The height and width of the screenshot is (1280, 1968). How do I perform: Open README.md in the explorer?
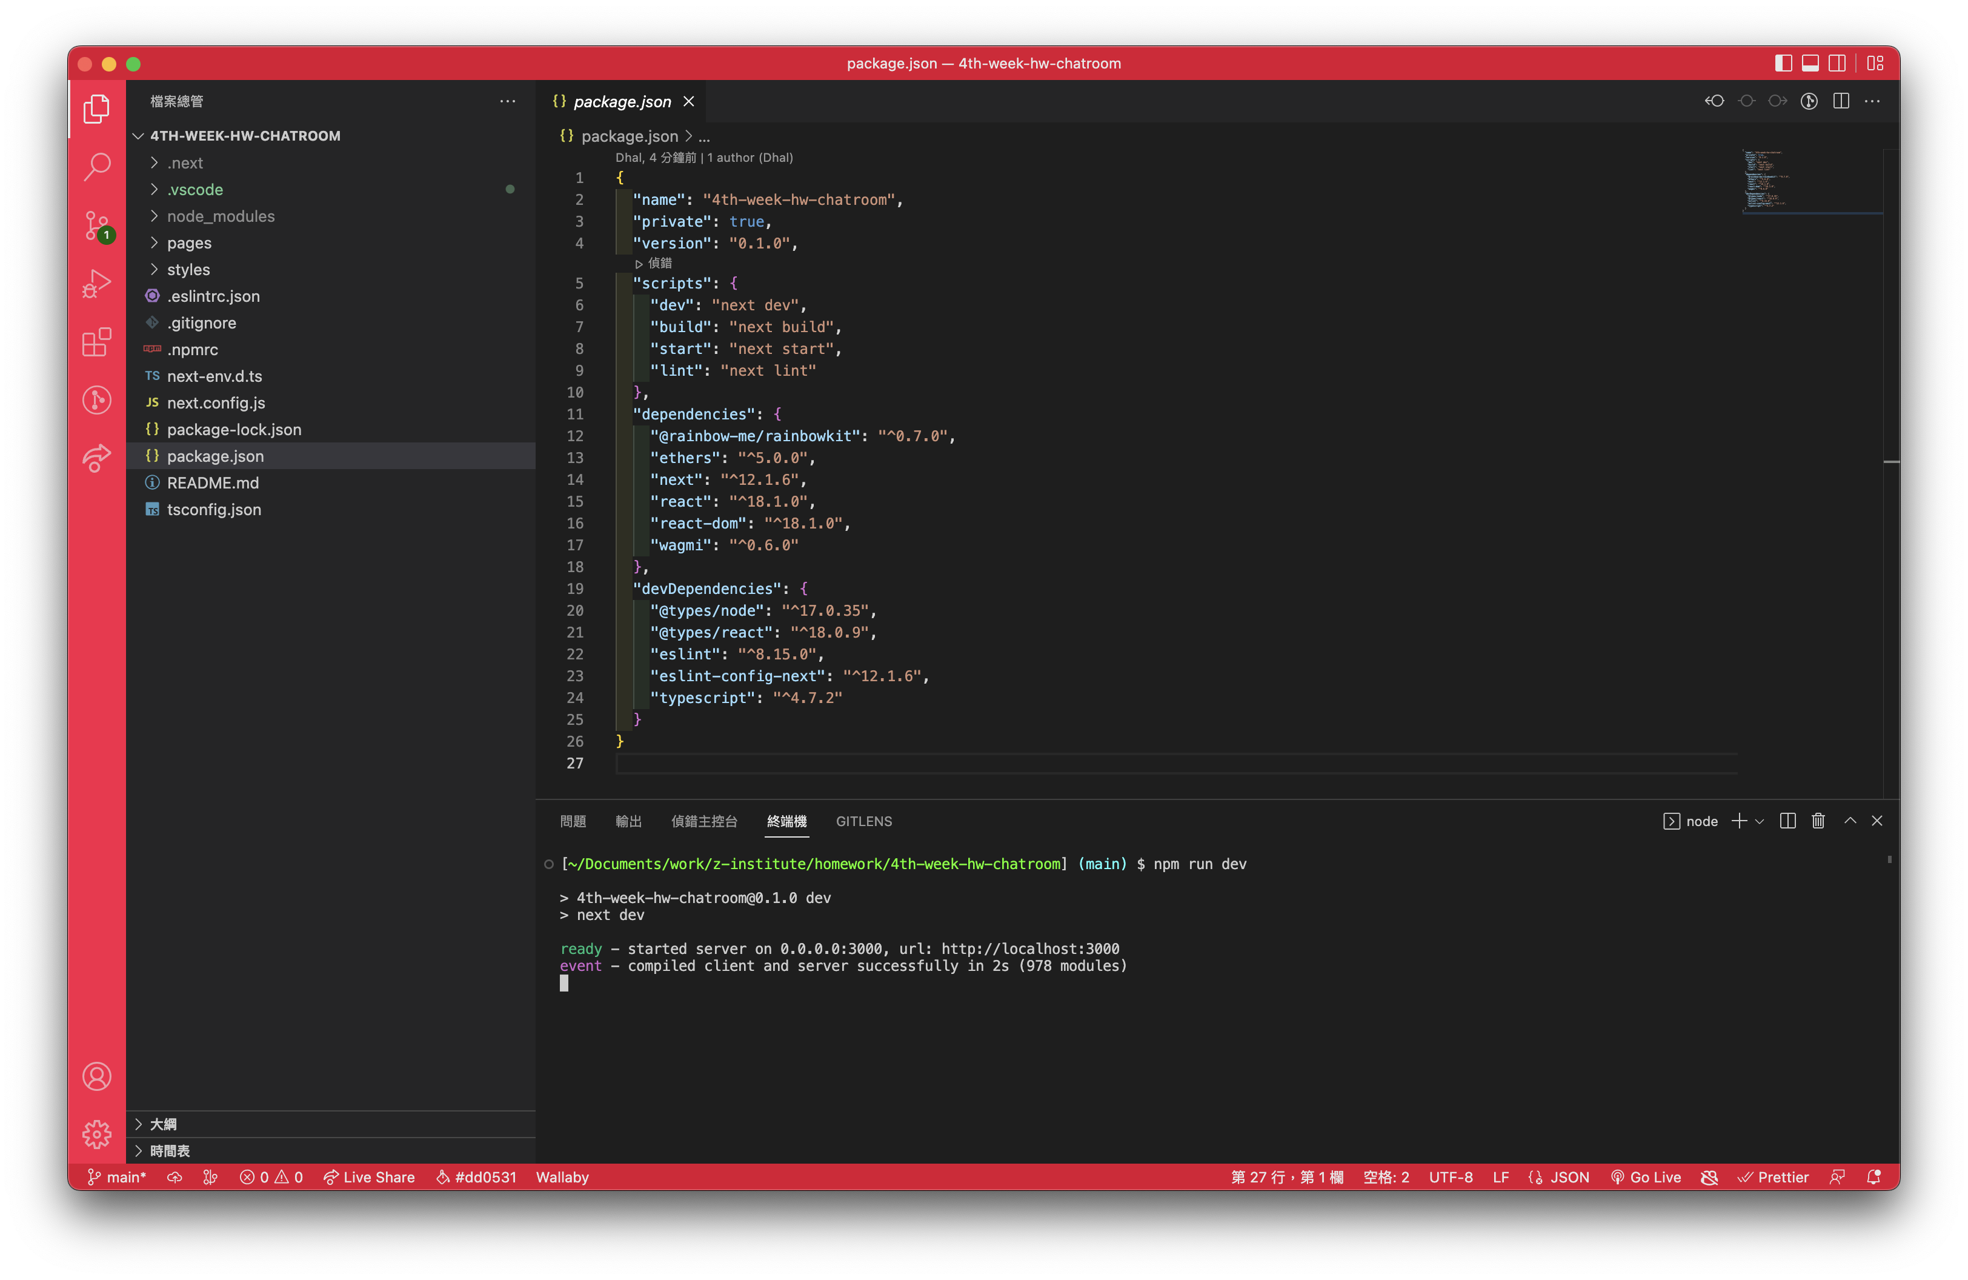pos(213,483)
